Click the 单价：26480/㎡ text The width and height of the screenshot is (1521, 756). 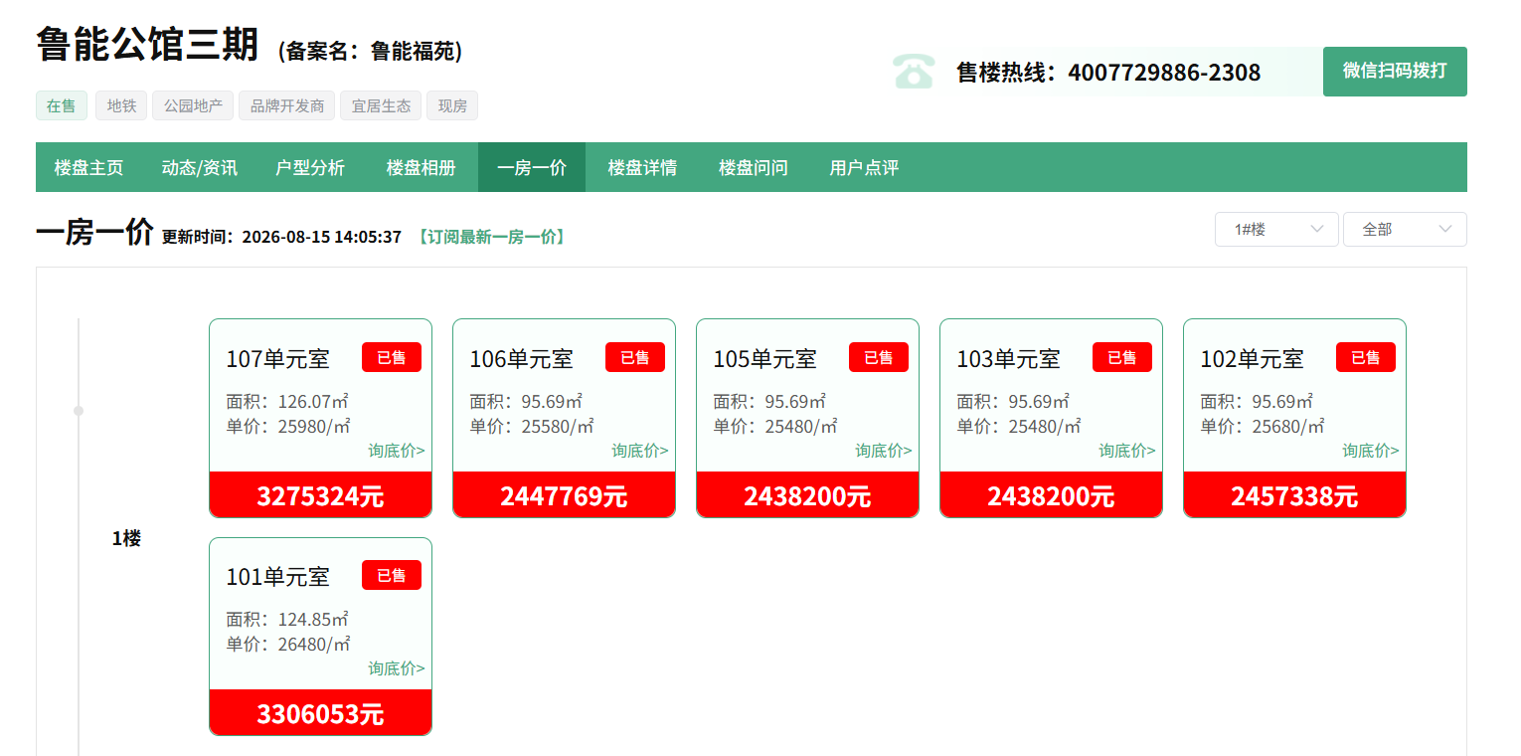[x=289, y=644]
